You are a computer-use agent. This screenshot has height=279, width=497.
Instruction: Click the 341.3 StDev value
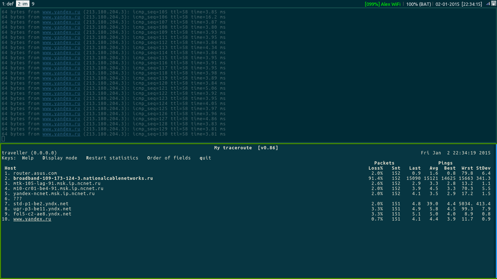(x=483, y=178)
